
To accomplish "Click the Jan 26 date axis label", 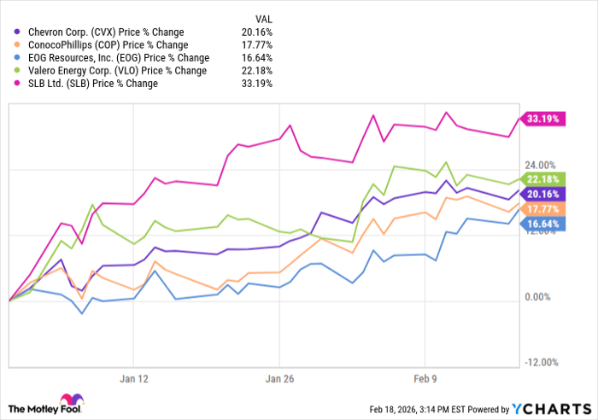I will [281, 378].
